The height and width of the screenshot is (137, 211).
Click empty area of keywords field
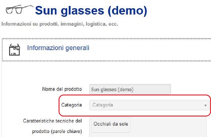tap(168, 126)
